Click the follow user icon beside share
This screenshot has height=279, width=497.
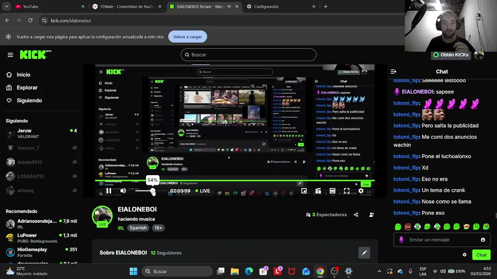tap(371, 215)
